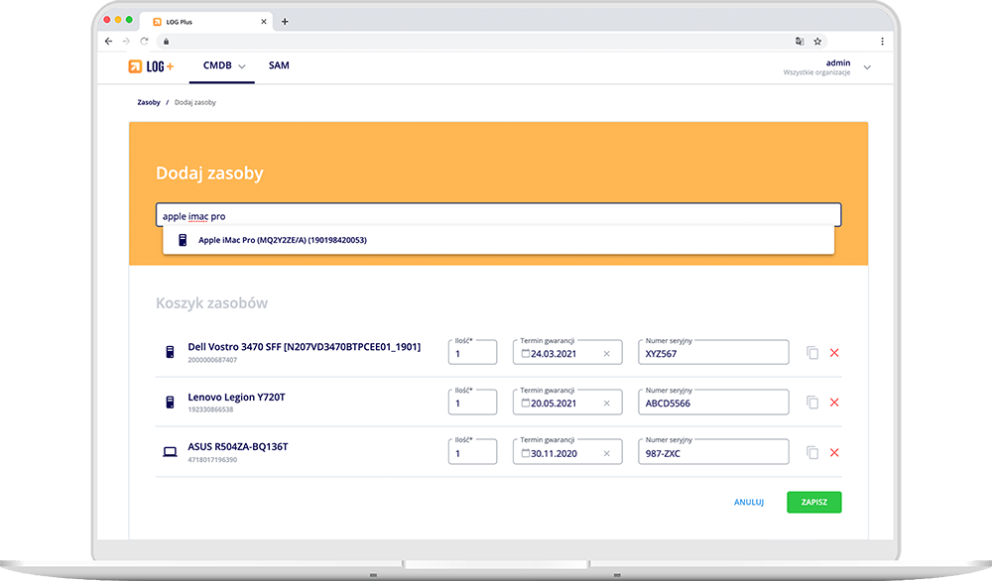Screen dimensions: 992x581
Task: Click the Lenovo Legion Y720T item name
Action: pos(237,397)
